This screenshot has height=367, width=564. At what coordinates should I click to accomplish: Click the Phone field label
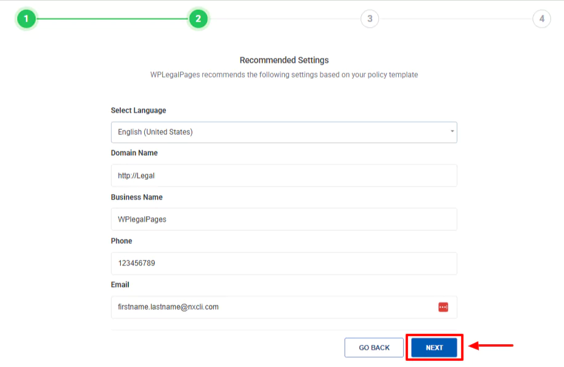121,241
